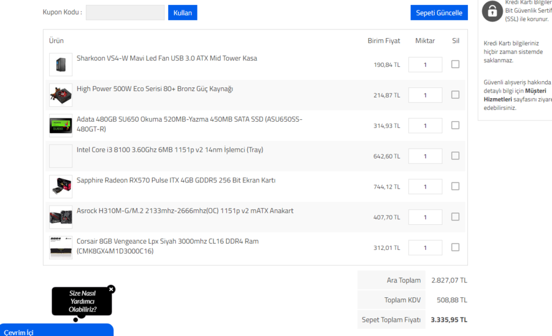Click the 190,84 TL price

386,65
